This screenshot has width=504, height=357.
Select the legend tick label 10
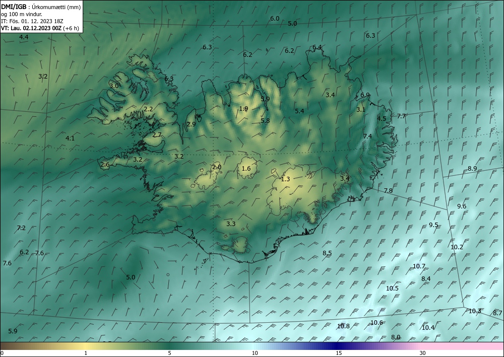click(x=255, y=353)
